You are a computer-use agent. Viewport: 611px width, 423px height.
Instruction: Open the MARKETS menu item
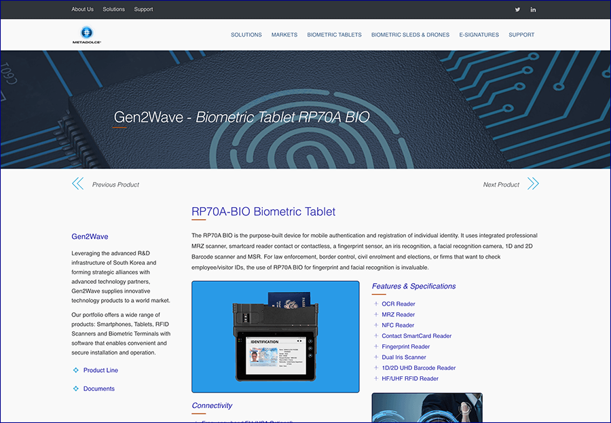(284, 35)
